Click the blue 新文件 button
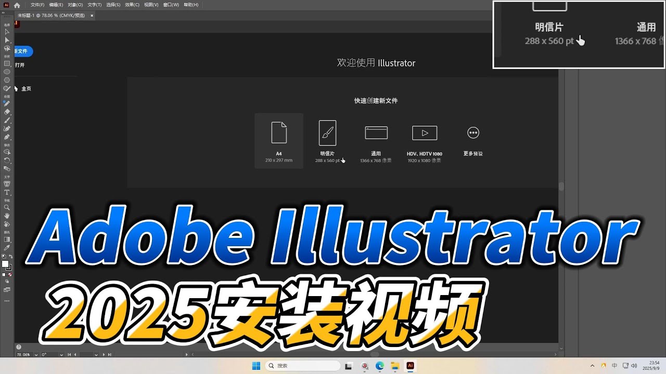666x374 pixels. 23,51
